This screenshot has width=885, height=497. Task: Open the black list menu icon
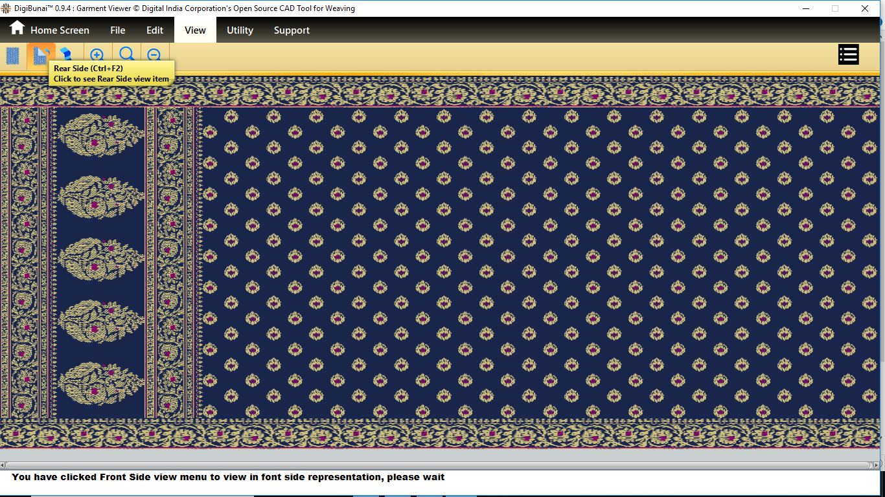pyautogui.click(x=848, y=55)
